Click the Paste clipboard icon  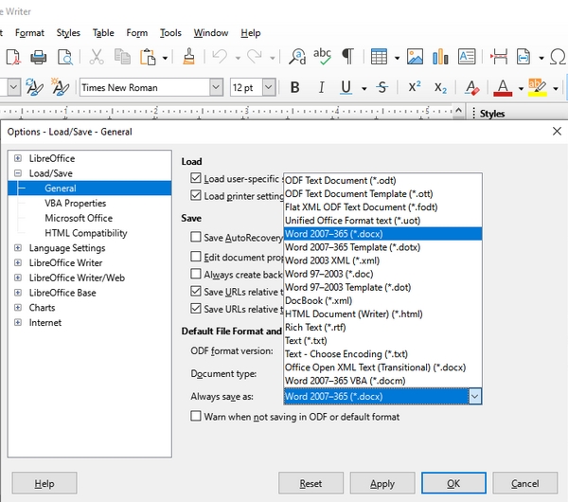(148, 57)
